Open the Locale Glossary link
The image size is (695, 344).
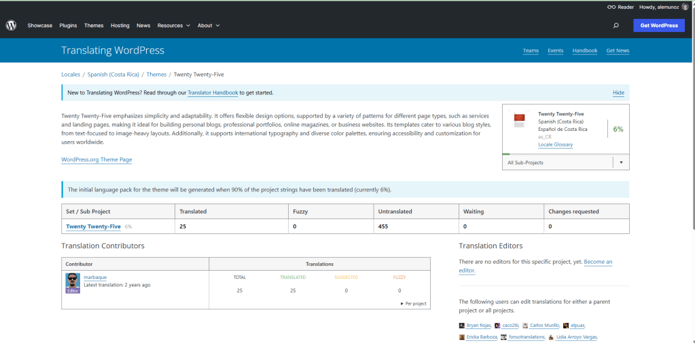click(x=555, y=145)
